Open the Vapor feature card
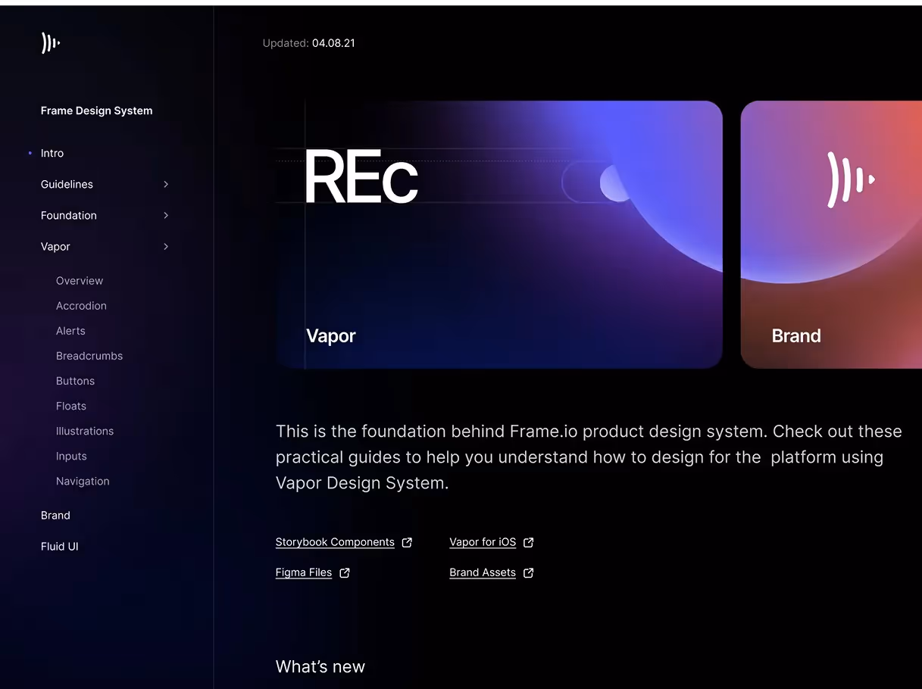This screenshot has width=922, height=689. click(x=499, y=235)
